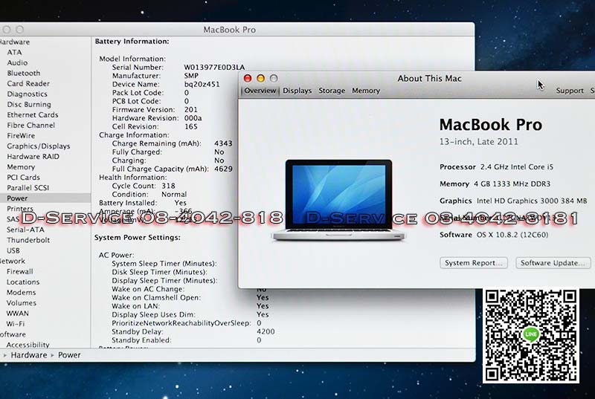Open Card Reader sidebar entry

coord(28,83)
